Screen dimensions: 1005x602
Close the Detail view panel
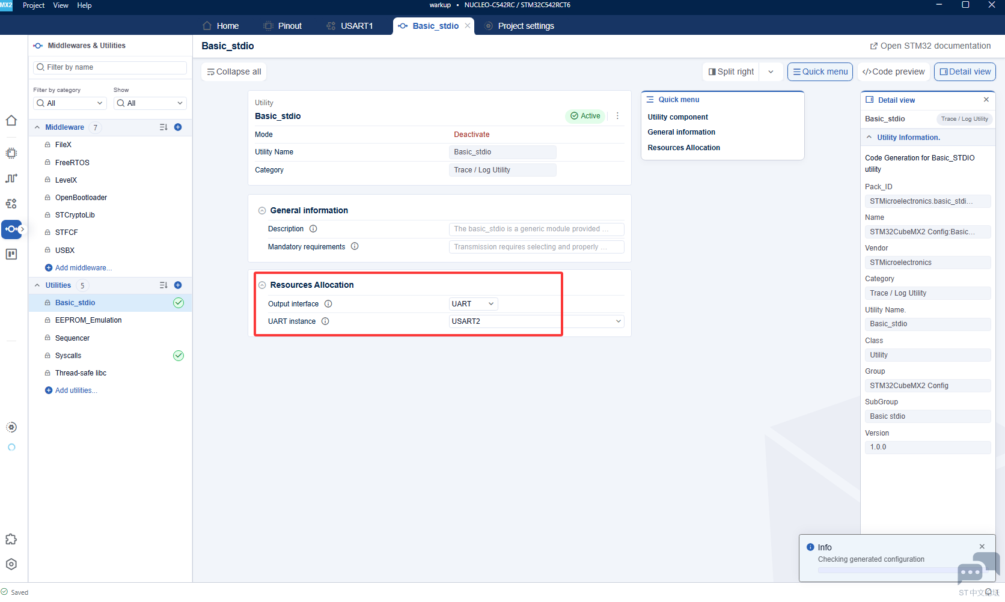coord(986,100)
